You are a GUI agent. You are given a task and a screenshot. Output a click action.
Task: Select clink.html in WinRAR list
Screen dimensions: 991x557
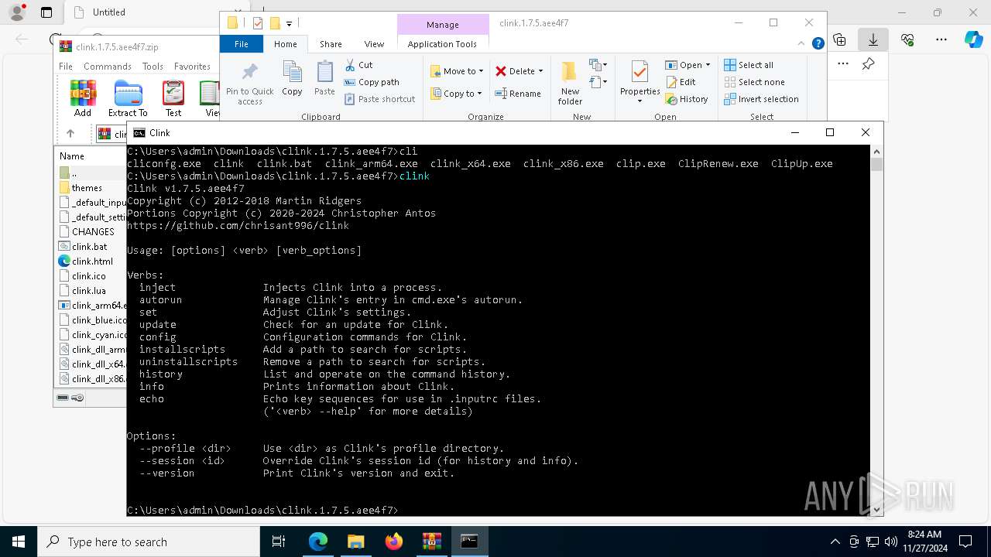(x=92, y=261)
